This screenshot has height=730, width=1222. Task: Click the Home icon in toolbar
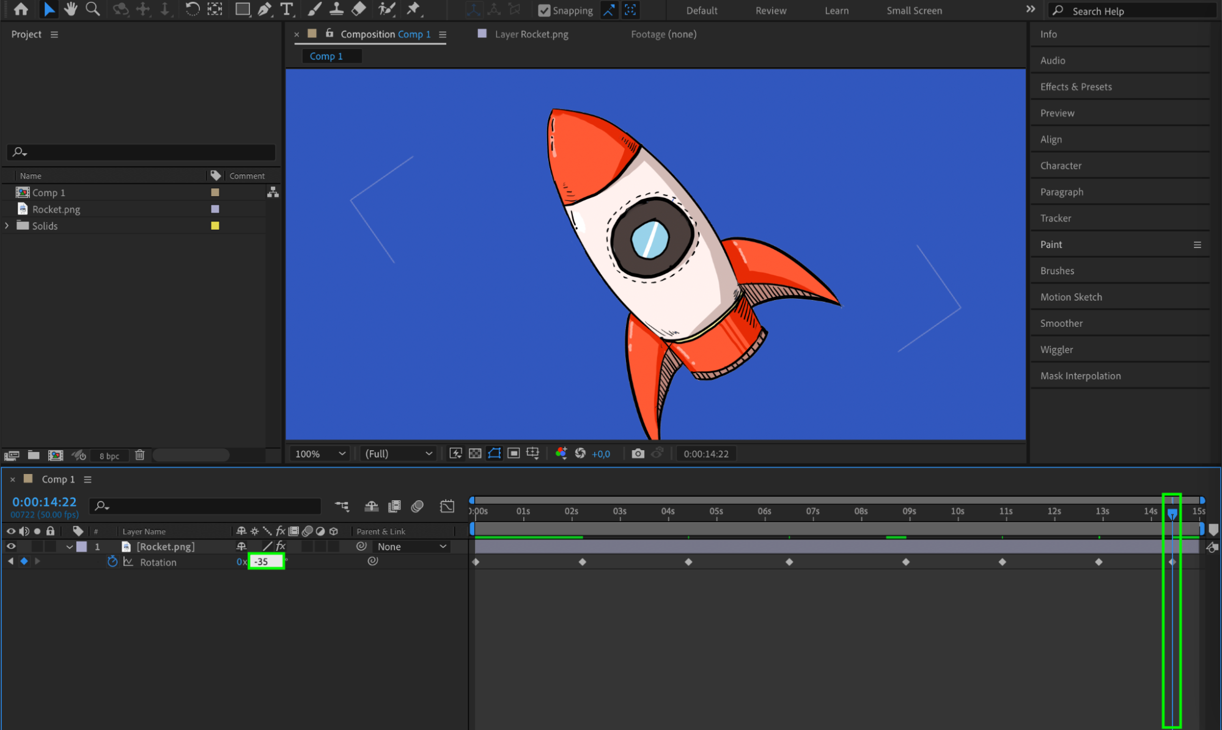(21, 9)
